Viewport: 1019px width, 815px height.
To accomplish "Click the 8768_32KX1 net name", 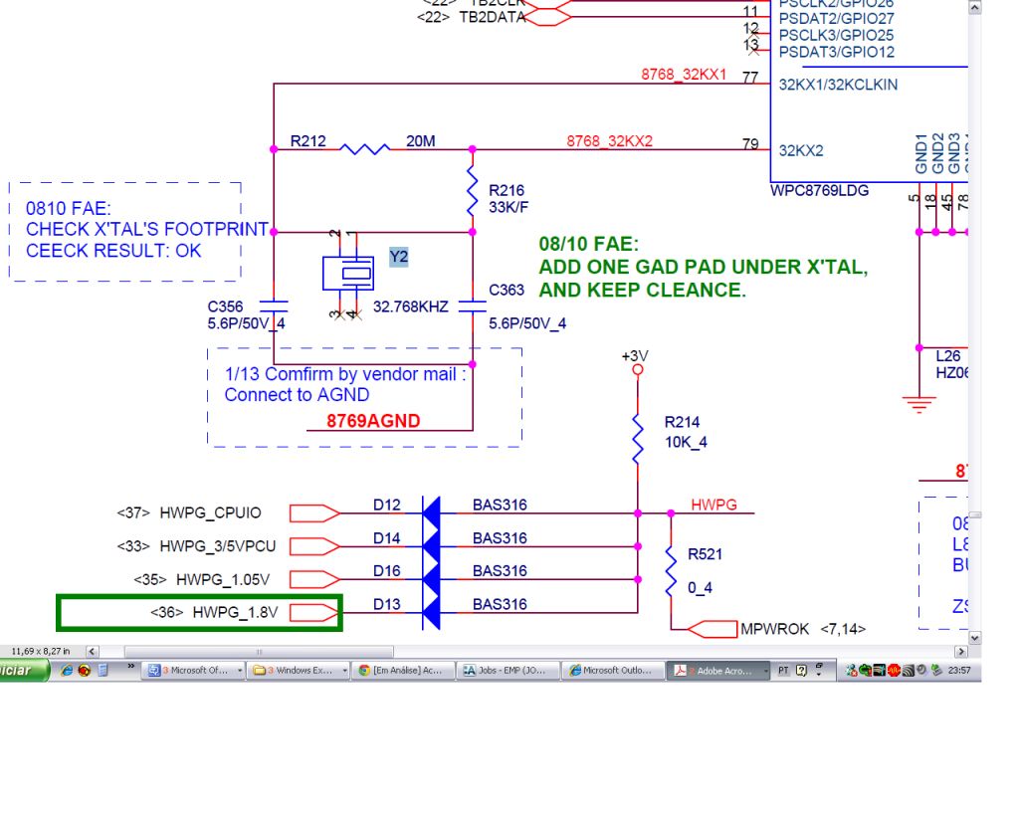I will (684, 74).
